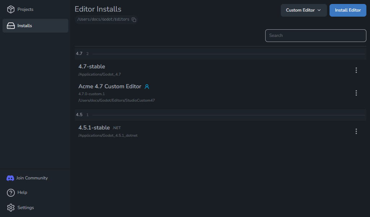Click the /Users/docs/Godot/Editors path chip
Viewport: 370px width, 217px height.
[107, 20]
